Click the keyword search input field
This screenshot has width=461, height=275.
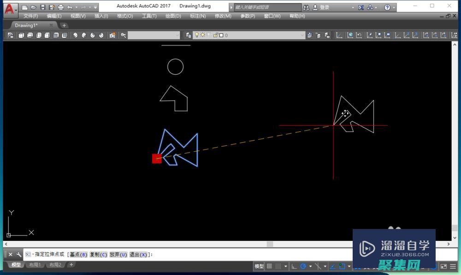[x=265, y=7]
